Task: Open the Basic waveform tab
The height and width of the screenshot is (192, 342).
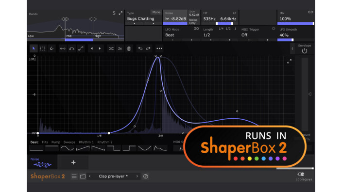Action: pyautogui.click(x=34, y=142)
